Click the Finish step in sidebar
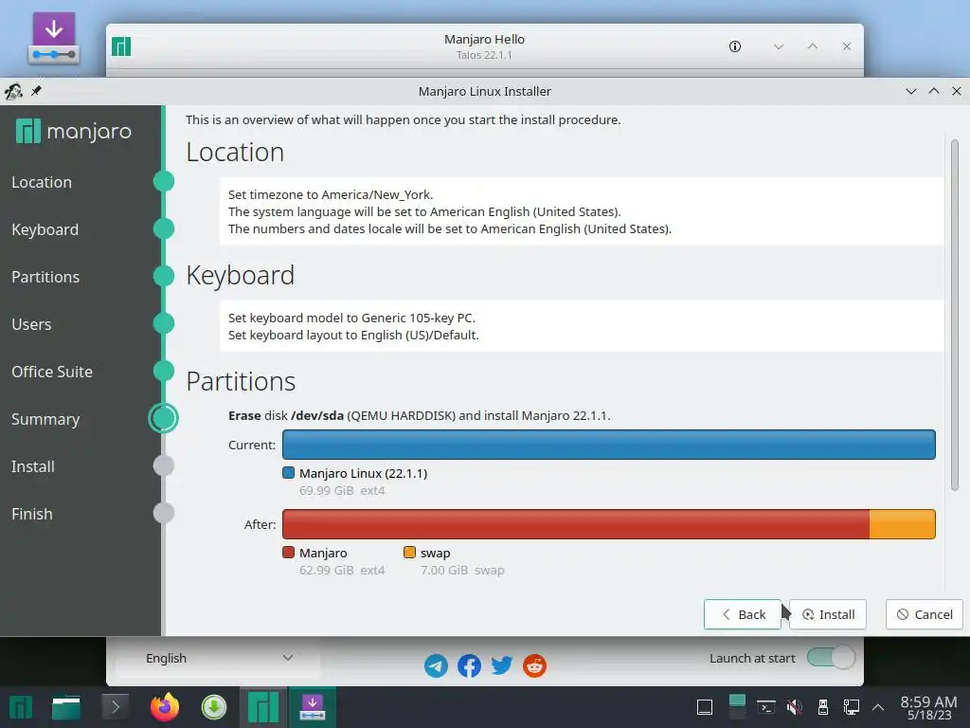970x728 pixels. (x=31, y=514)
